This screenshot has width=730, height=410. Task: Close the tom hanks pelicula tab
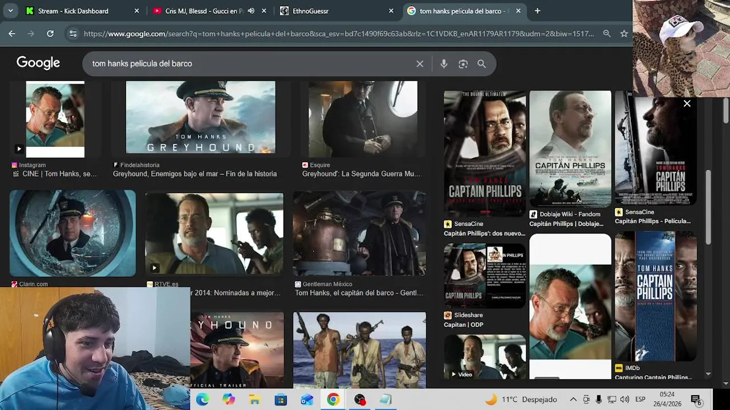pos(518,11)
